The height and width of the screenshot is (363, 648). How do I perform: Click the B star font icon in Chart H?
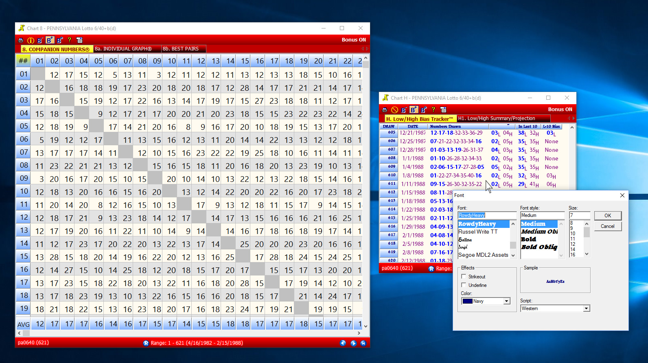(424, 110)
